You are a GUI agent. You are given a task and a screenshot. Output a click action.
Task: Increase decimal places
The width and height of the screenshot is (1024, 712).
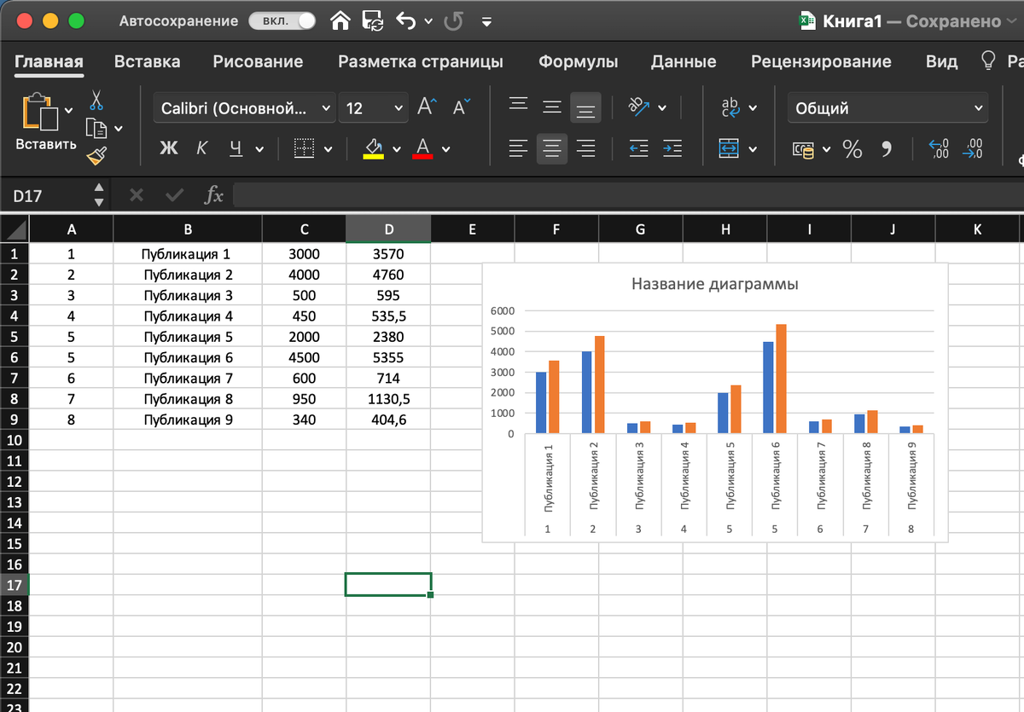939,148
